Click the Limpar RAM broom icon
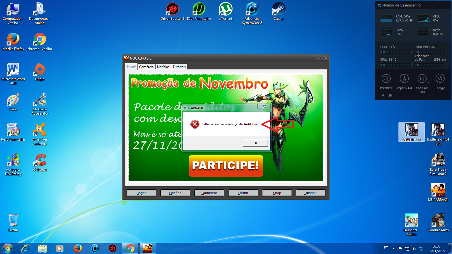The image size is (452, 254). [x=404, y=79]
